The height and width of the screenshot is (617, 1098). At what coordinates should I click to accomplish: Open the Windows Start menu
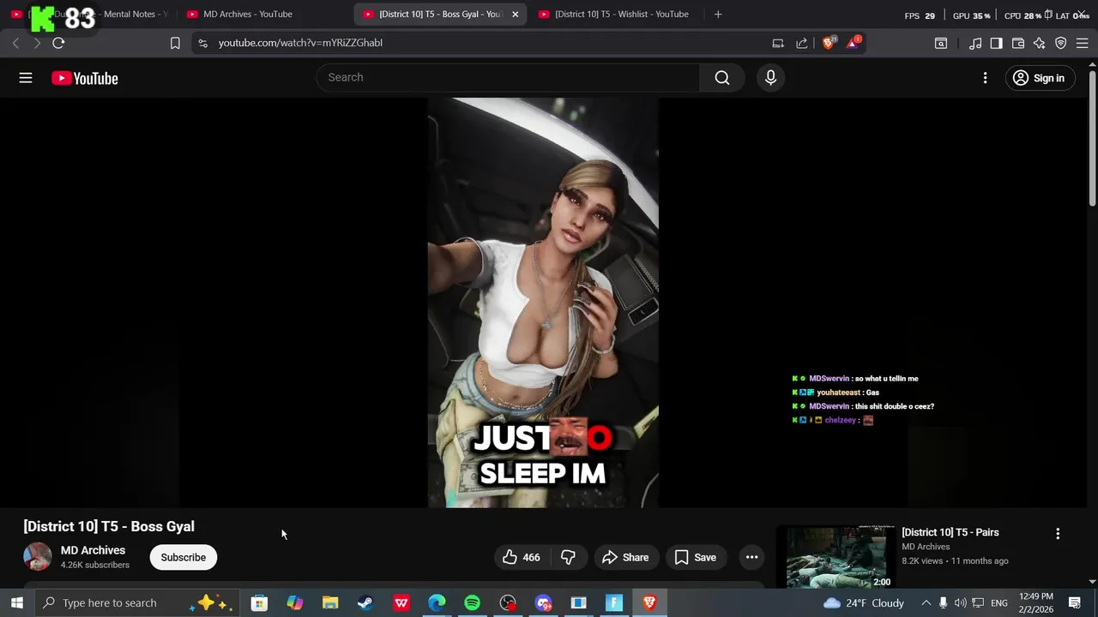click(17, 603)
